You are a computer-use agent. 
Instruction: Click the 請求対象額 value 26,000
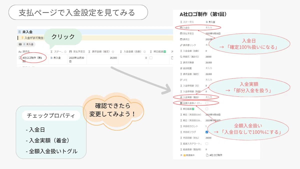coord(209,63)
